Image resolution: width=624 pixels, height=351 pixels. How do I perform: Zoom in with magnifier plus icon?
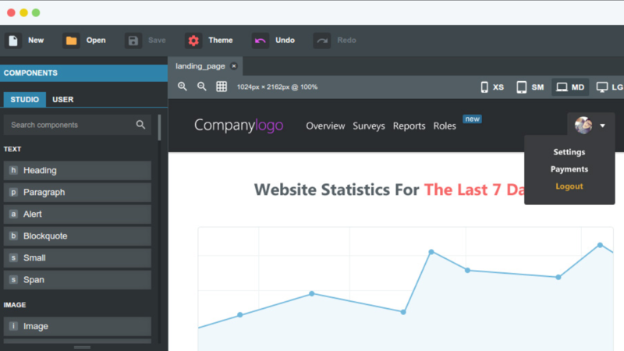click(183, 87)
